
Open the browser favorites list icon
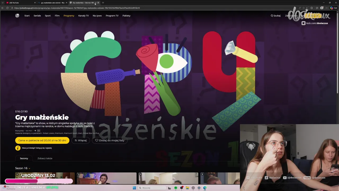click(x=317, y=8)
